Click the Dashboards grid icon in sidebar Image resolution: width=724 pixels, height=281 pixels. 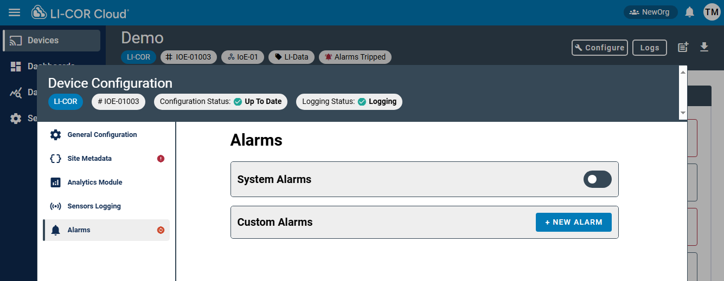(16, 67)
